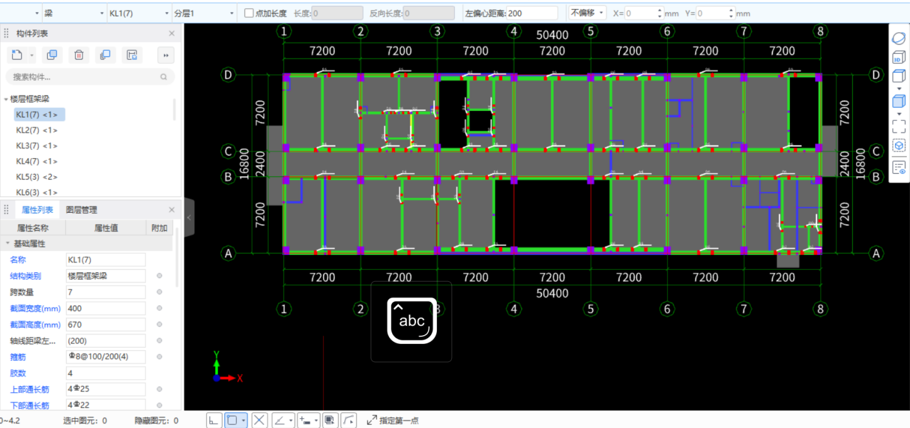Screen dimensions: 910x428
Task: Click the 肢数 value 4
Action: tap(106, 373)
